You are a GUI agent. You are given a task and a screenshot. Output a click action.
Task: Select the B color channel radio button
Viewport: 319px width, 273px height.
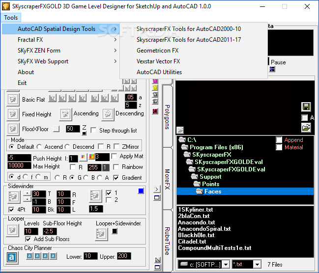(86, 178)
